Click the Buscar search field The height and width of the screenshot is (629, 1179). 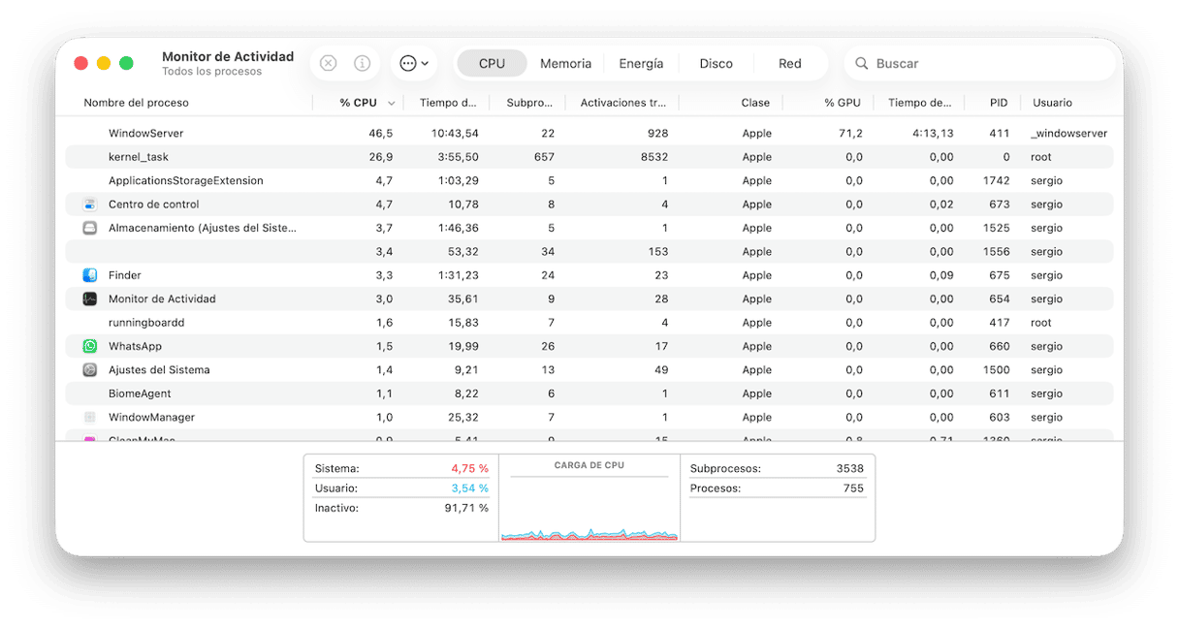tap(979, 63)
